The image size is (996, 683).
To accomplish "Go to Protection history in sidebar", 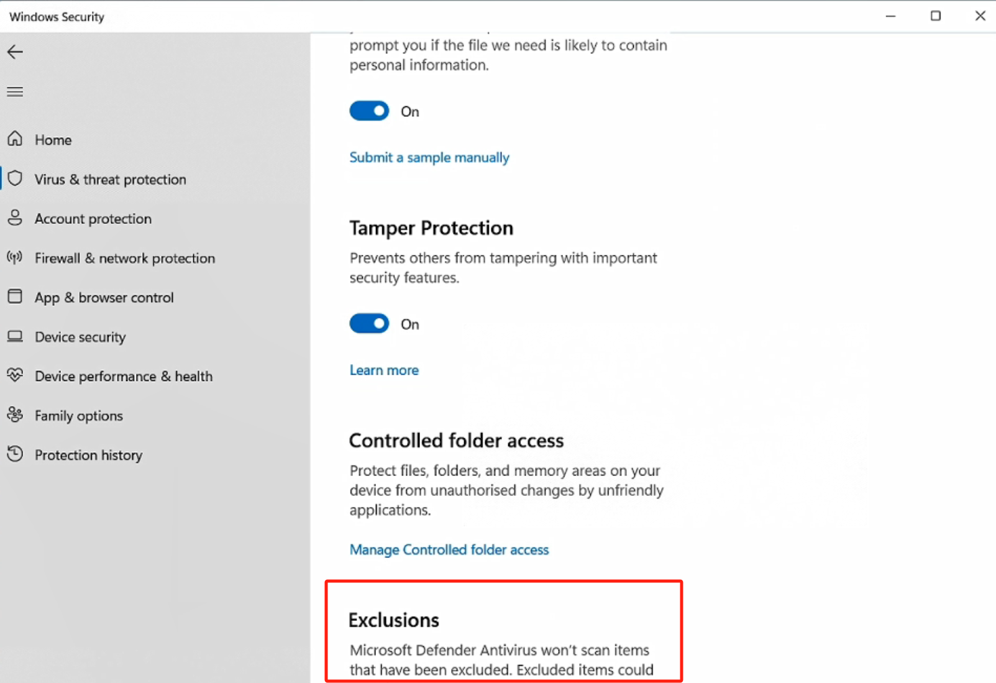I will click(x=88, y=456).
